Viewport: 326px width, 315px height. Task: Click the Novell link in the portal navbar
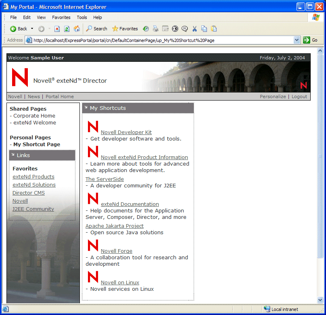coord(15,97)
